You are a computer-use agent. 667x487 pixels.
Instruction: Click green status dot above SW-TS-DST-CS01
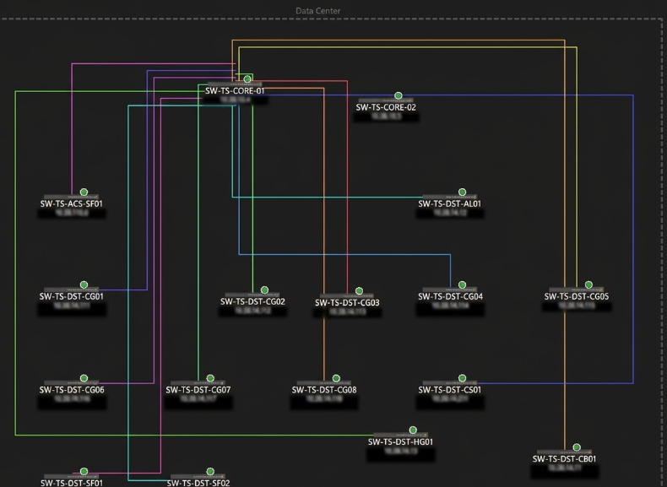[462, 378]
